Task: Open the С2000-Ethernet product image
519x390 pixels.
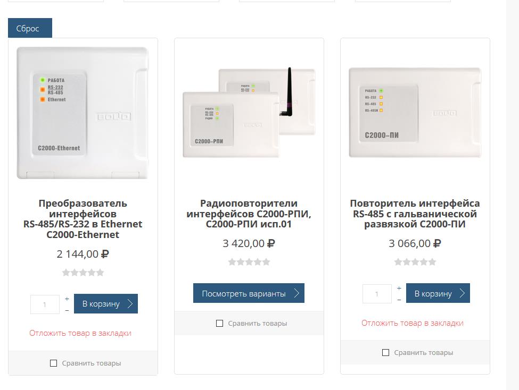Action: tap(83, 113)
